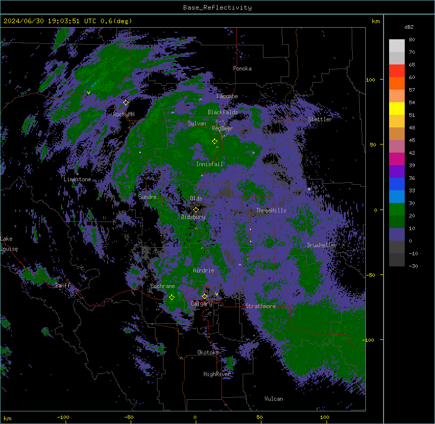Click the Vulcan city label
This screenshot has width=435, height=424.
point(274,399)
